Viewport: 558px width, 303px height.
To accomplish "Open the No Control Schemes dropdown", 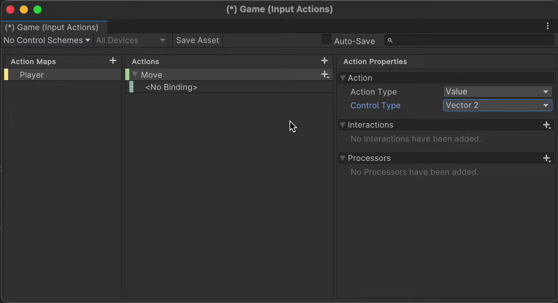I will click(47, 40).
